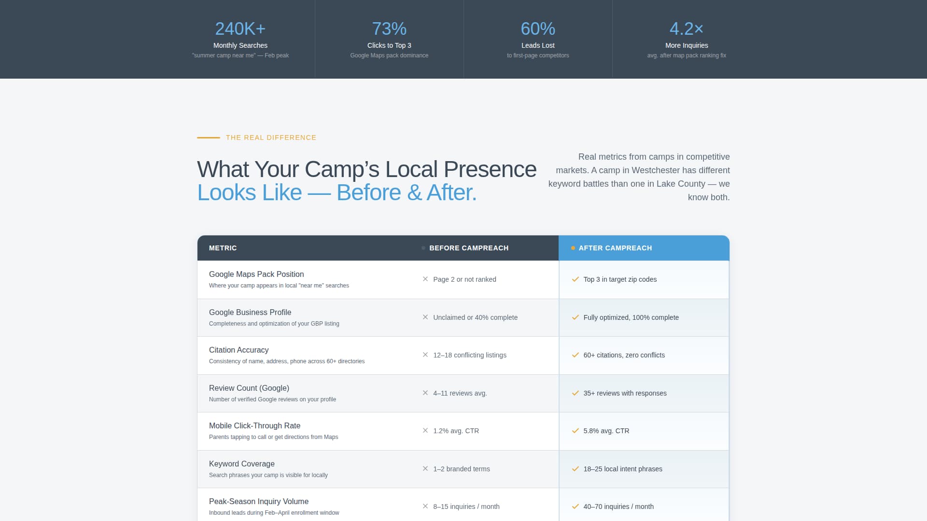This screenshot has height=521, width=927.
Task: Select the Mobile Click-Through Rate row title
Action: tap(254, 425)
